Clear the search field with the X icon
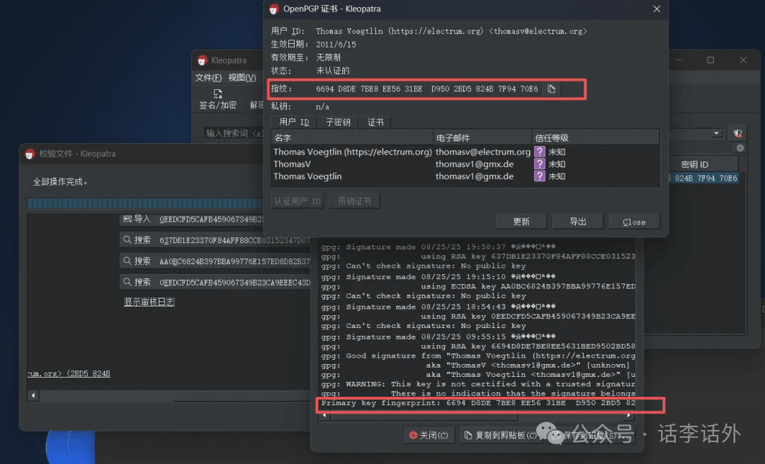This screenshot has height=464, width=765. pyautogui.click(x=740, y=148)
